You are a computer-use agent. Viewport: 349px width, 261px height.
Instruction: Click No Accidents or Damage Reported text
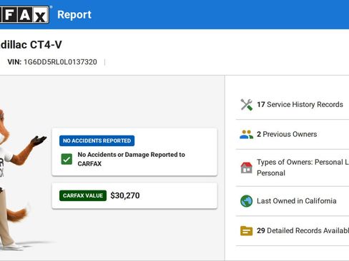click(x=132, y=159)
